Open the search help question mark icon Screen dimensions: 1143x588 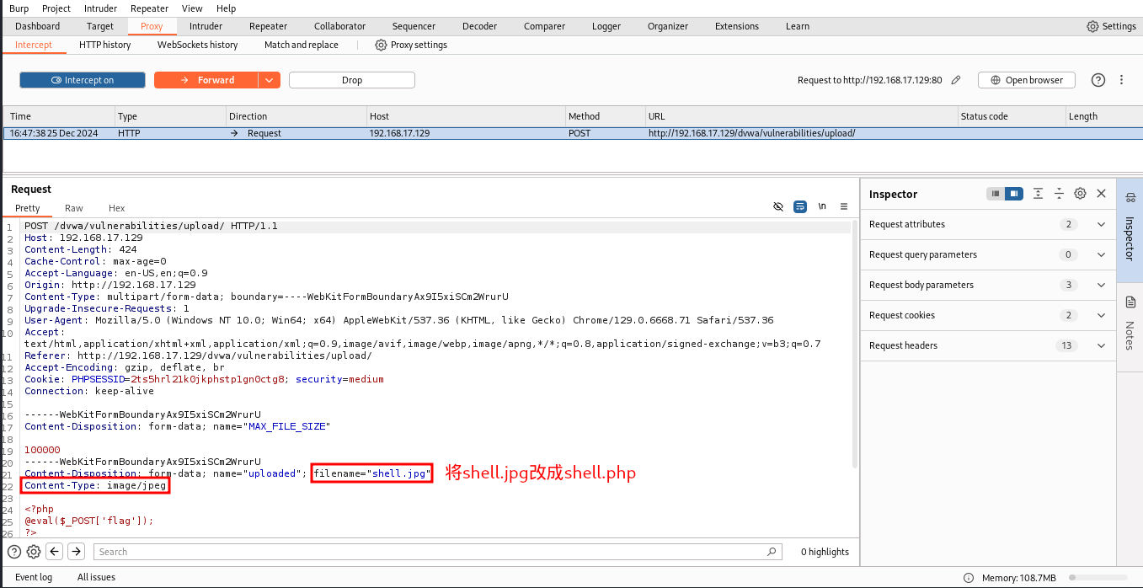coord(14,552)
